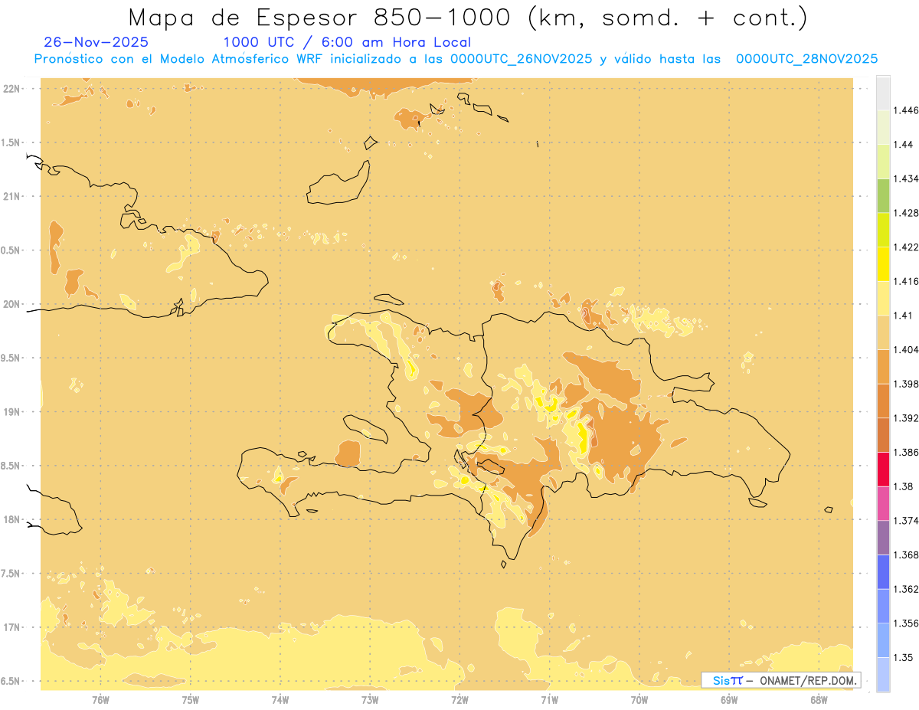
Task: Click the 19N latitude axis label
Action: coord(13,412)
